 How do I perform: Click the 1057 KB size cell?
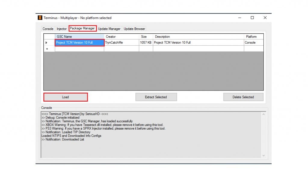[x=146, y=42]
